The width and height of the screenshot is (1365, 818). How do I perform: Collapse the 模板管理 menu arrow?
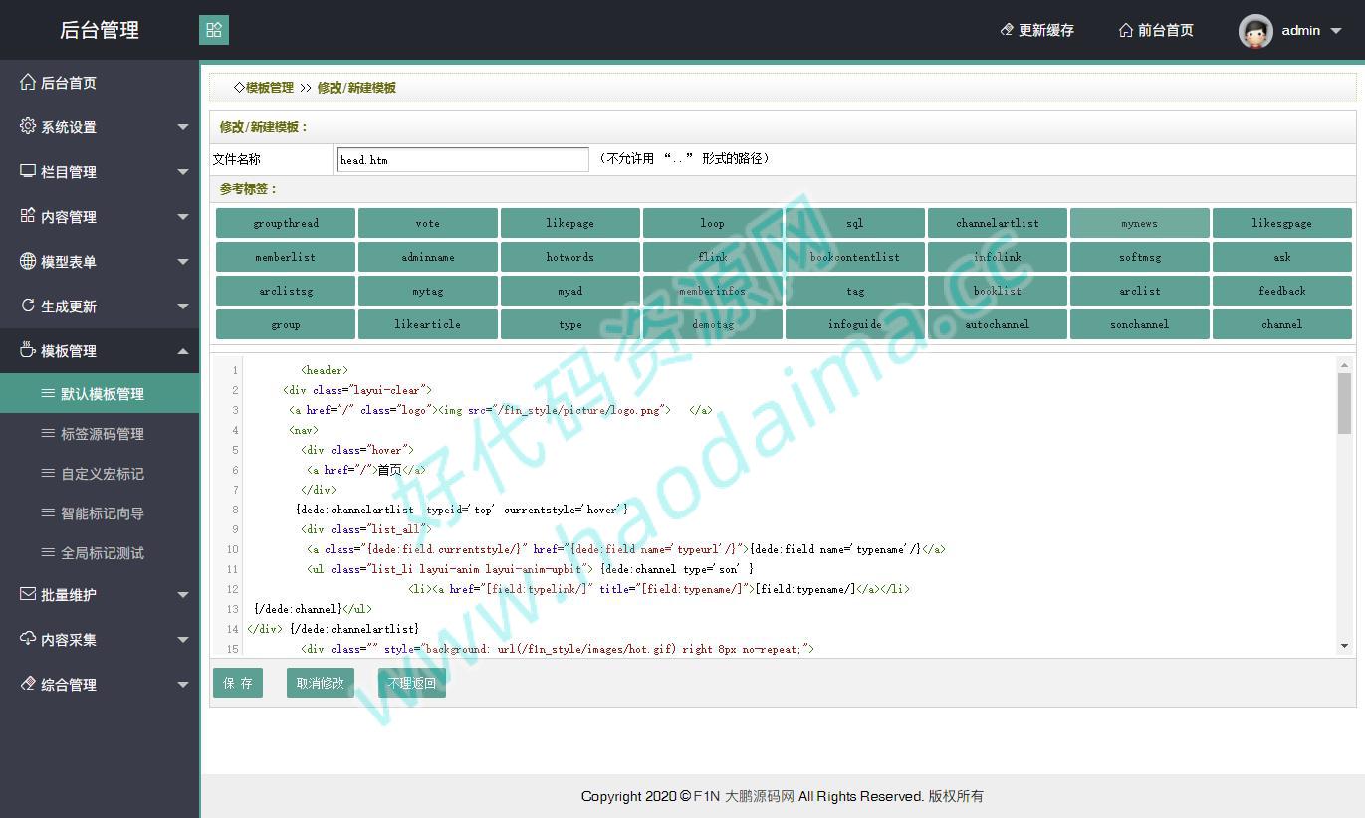tap(183, 351)
